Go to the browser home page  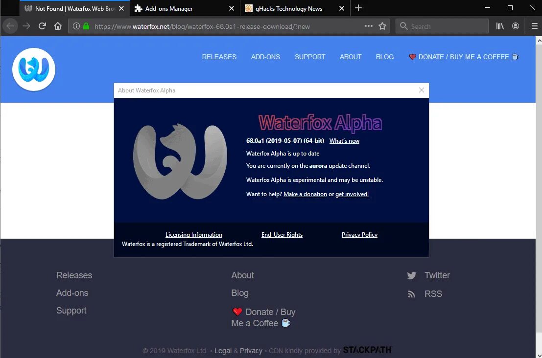pos(58,26)
